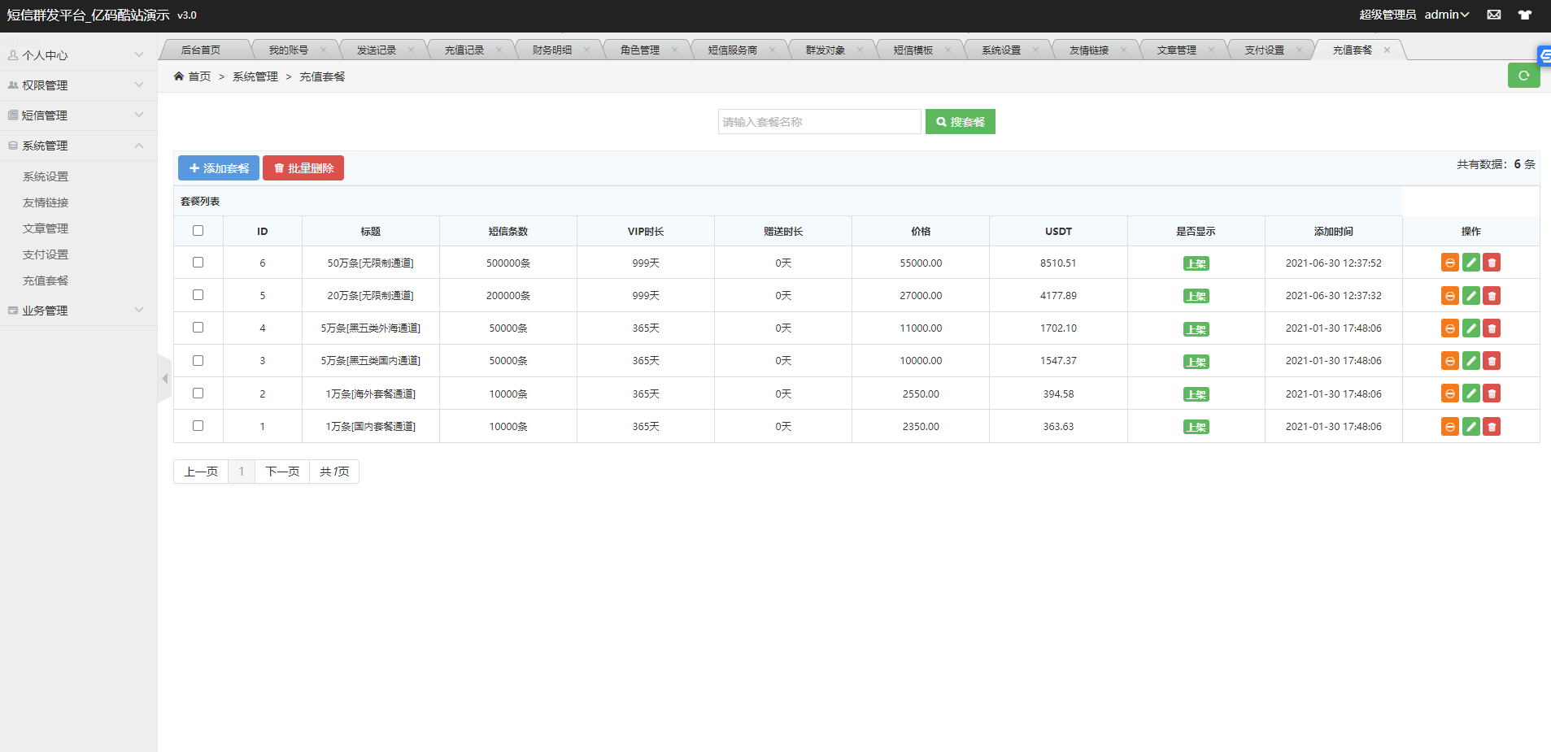Image resolution: width=1551 pixels, height=752 pixels.
Task: Click the green edit pencil for ID 2
Action: [x=1470, y=393]
